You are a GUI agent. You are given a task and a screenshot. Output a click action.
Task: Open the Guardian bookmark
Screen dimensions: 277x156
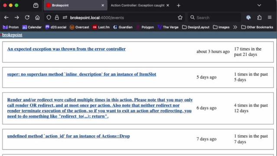[123, 27]
